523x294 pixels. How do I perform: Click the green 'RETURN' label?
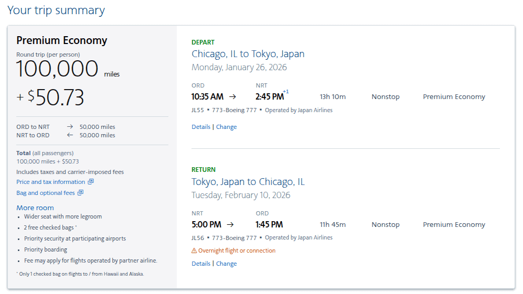click(204, 170)
